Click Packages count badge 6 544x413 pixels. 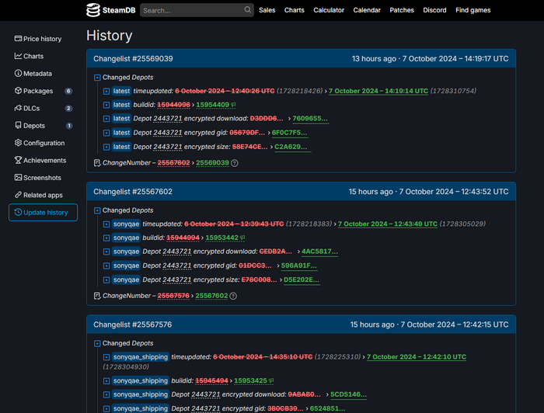(68, 91)
